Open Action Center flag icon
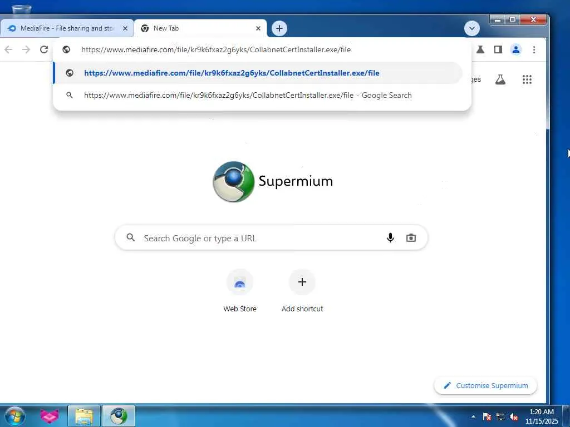The height and width of the screenshot is (427, 570). [x=487, y=417]
